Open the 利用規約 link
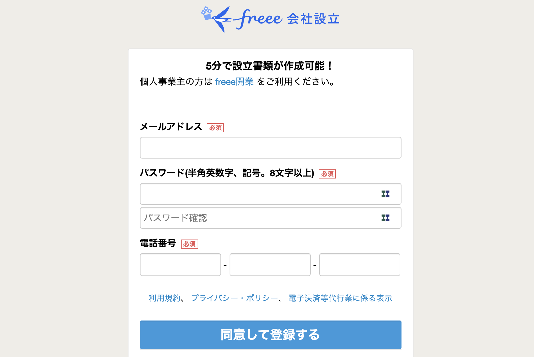The width and height of the screenshot is (534, 357). pos(164,298)
